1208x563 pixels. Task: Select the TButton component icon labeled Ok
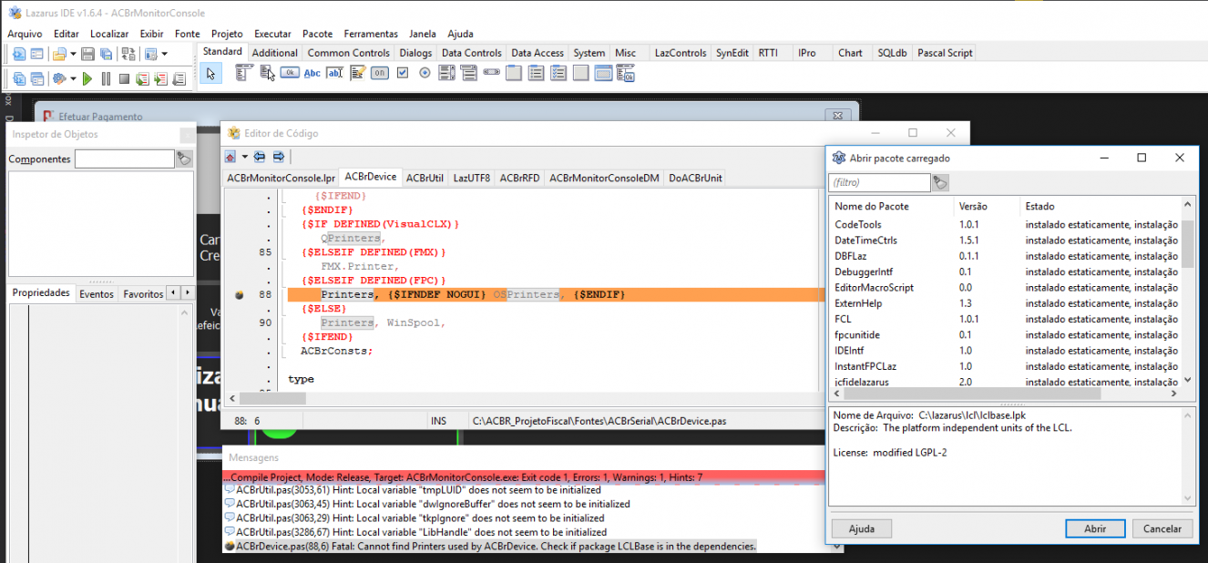290,73
